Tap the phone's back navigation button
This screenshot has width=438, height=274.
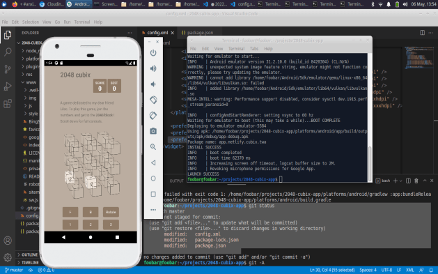(x=63, y=237)
